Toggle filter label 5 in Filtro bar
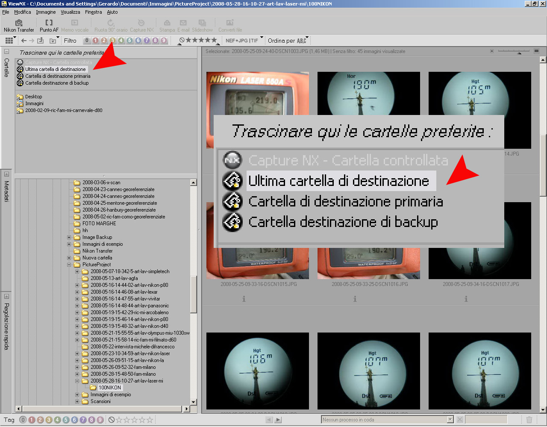The height and width of the screenshot is (427, 547). point(129,41)
